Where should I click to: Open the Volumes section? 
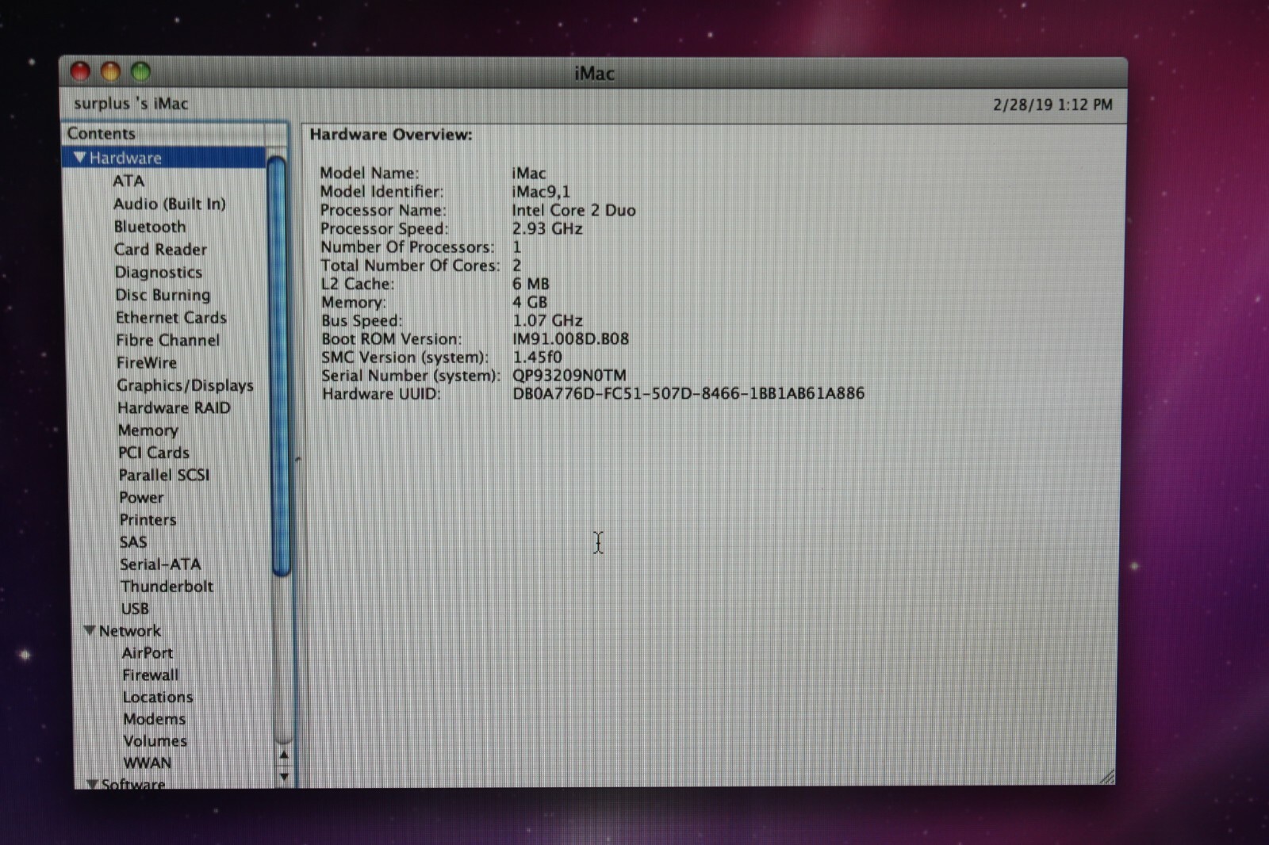pyautogui.click(x=155, y=741)
